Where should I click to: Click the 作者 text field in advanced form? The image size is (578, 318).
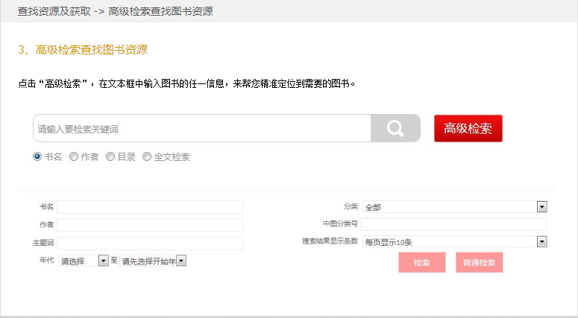pyautogui.click(x=150, y=225)
